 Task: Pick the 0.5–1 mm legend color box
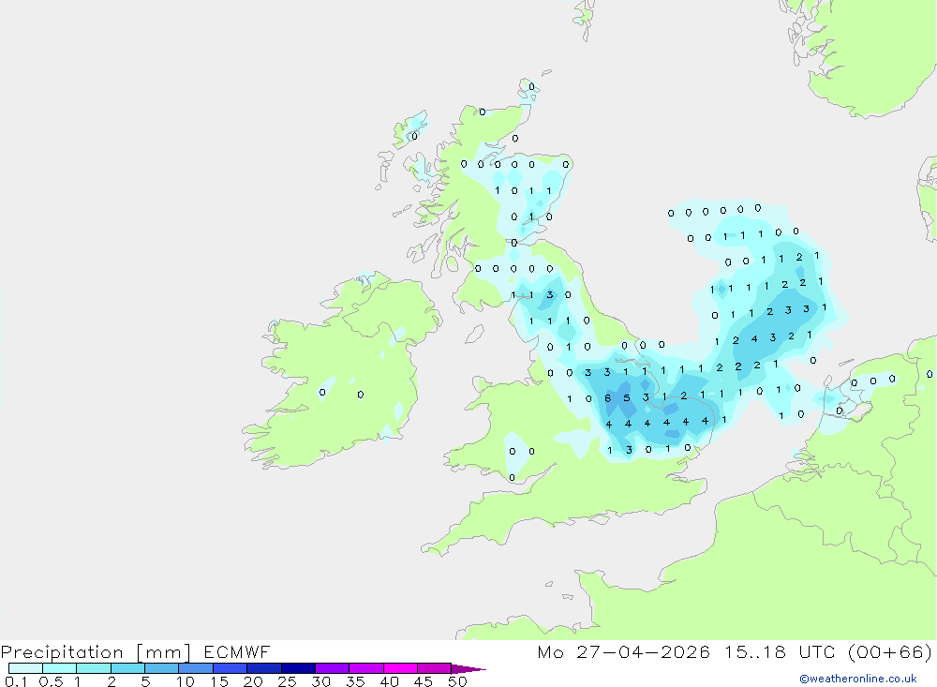[x=59, y=668]
